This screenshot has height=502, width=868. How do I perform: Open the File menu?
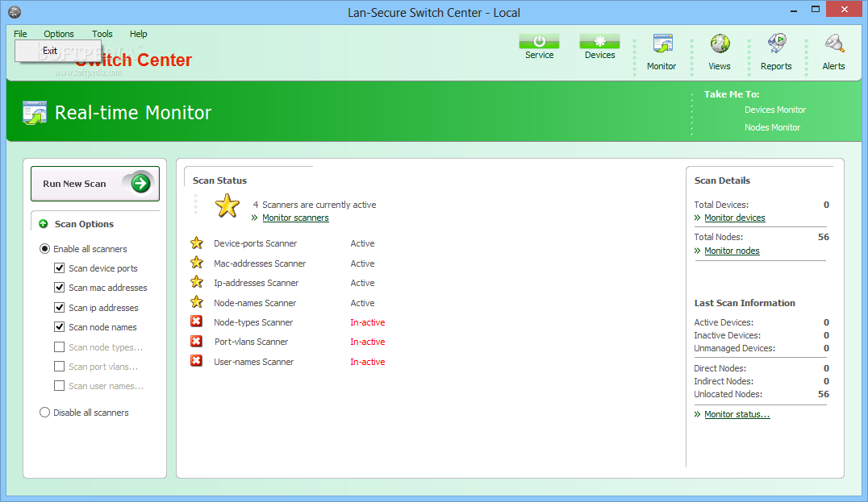[x=20, y=34]
